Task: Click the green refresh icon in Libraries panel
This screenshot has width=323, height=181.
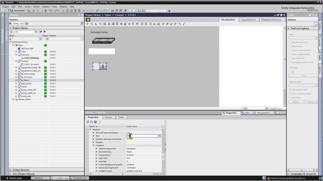Action: [82, 24]
